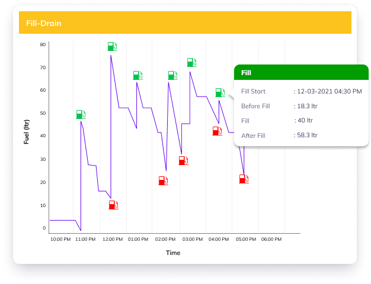Viewport: 371px width, 284px height.
Task: Select the green fill icon just after 02:00 PM
Action: pyautogui.click(x=172, y=75)
